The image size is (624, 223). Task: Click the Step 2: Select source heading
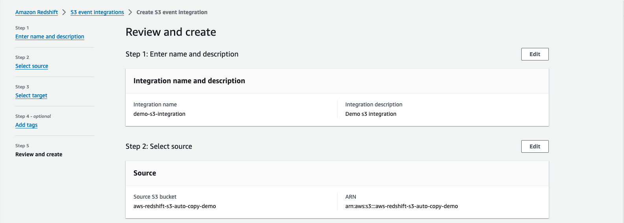click(x=159, y=146)
